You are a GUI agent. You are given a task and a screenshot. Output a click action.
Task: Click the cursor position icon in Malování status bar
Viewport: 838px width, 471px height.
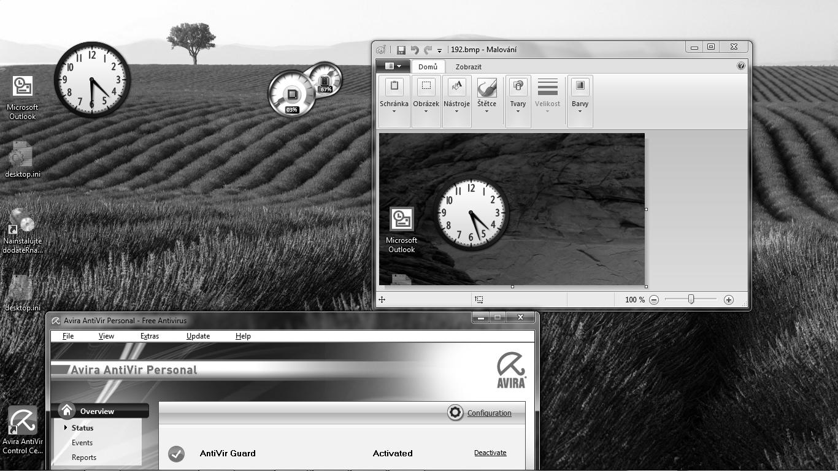[382, 300]
